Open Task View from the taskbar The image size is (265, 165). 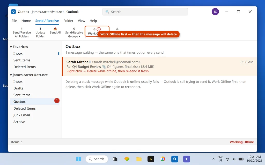pyautogui.click(x=115, y=159)
